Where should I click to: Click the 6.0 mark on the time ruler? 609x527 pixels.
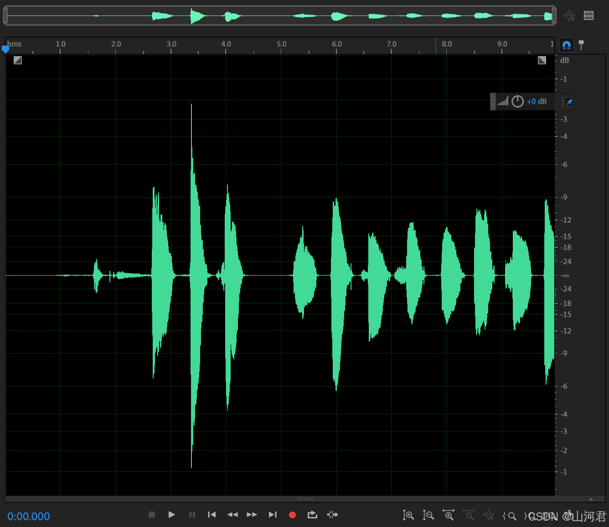click(337, 44)
